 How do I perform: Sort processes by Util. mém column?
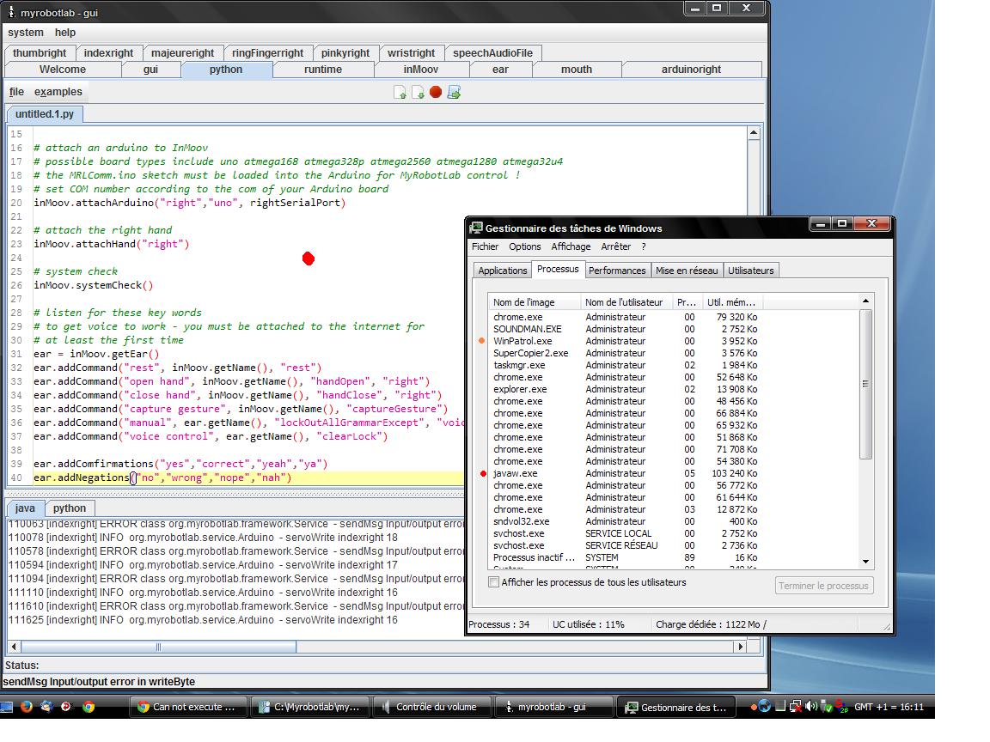coord(730,302)
